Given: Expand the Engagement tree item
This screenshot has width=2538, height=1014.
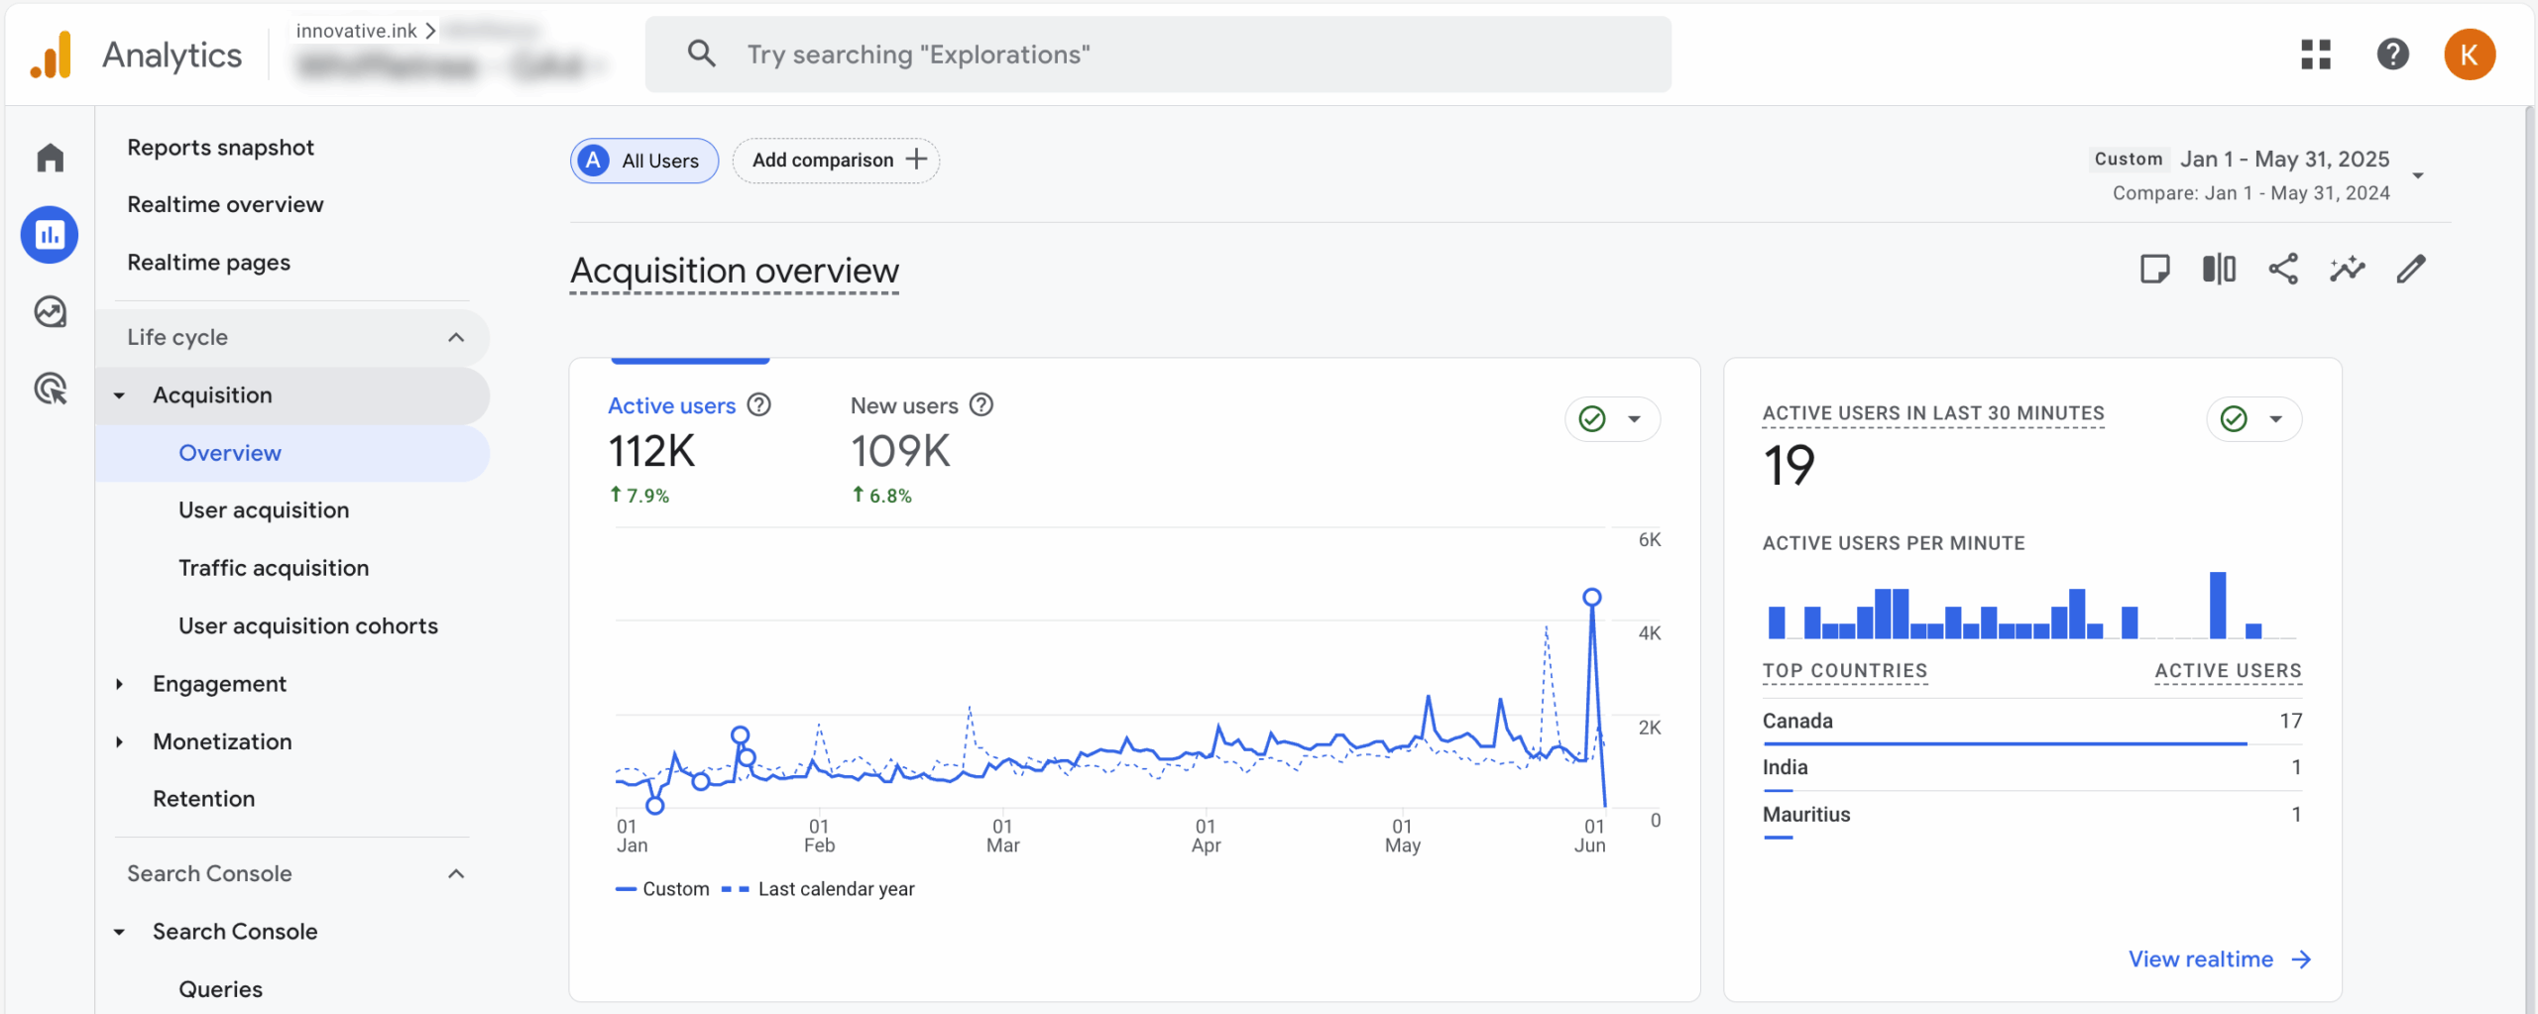Looking at the screenshot, I should [x=119, y=684].
